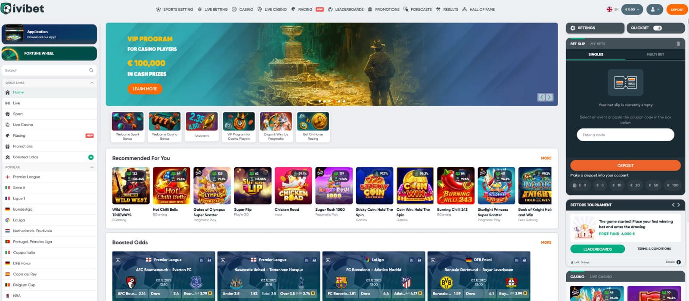The width and height of the screenshot is (689, 301).
Task: Launch the Chicken Road game
Action: (x=293, y=185)
